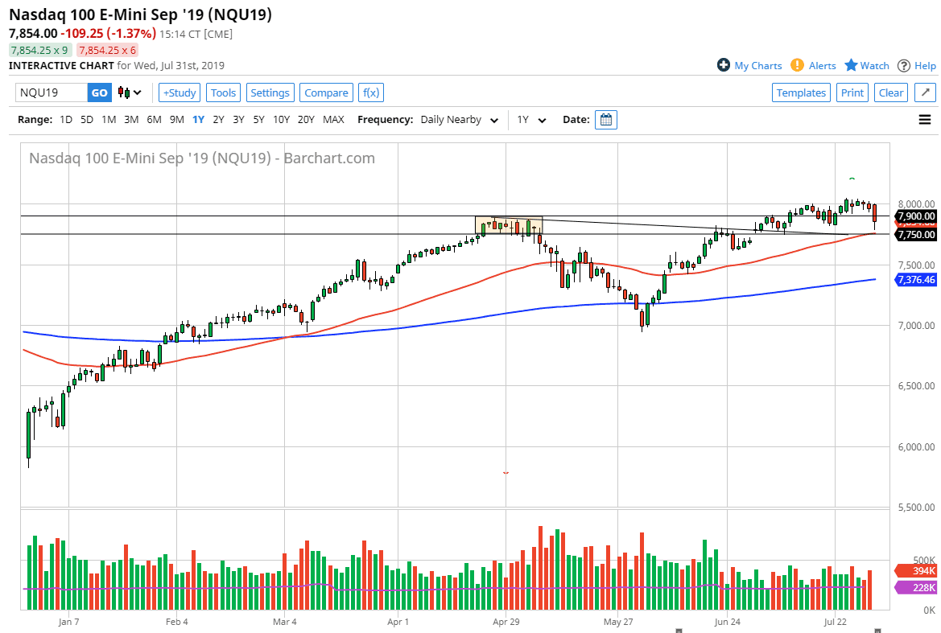This screenshot has width=941, height=633.
Task: Open the chart hamburger menu
Action: click(924, 119)
